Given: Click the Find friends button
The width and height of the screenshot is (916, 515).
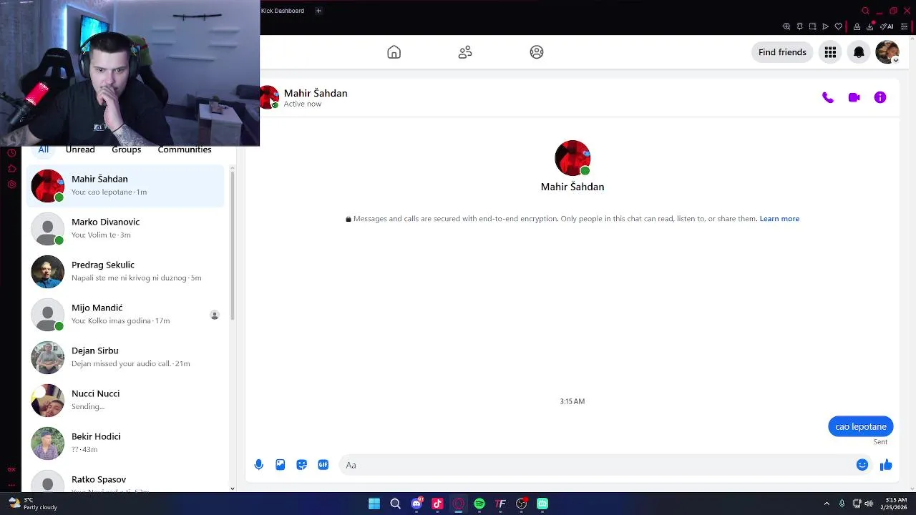Looking at the screenshot, I should (x=782, y=52).
